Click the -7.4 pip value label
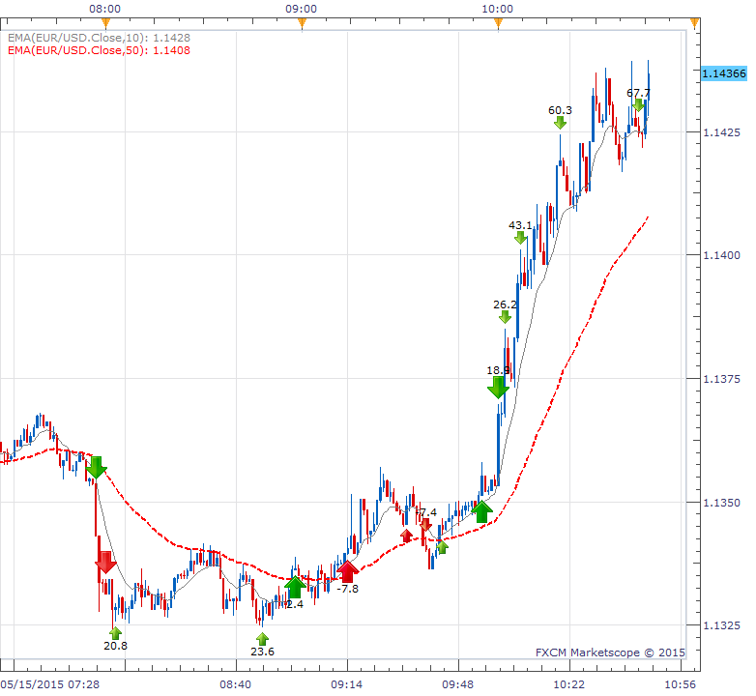Screen dimensions: 756x696 pyautogui.click(x=426, y=512)
